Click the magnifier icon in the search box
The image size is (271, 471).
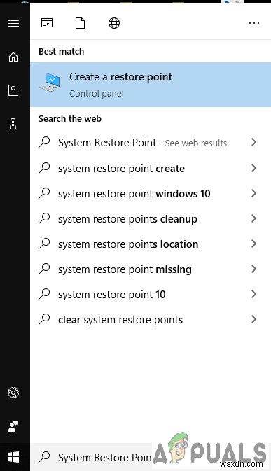point(44,457)
